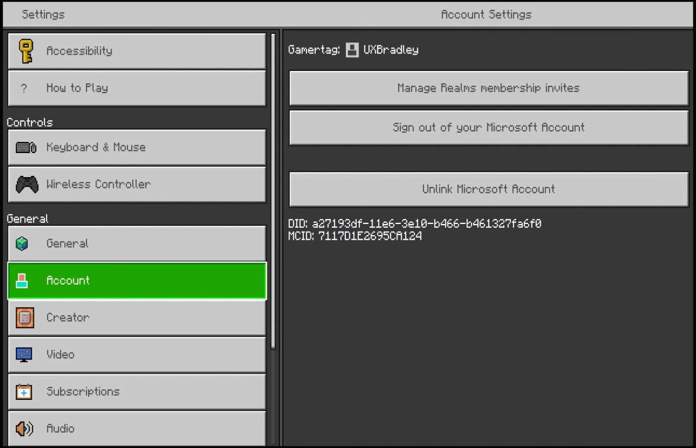This screenshot has width=696, height=448.
Task: Click the speaker Audio icon
Action: point(25,429)
